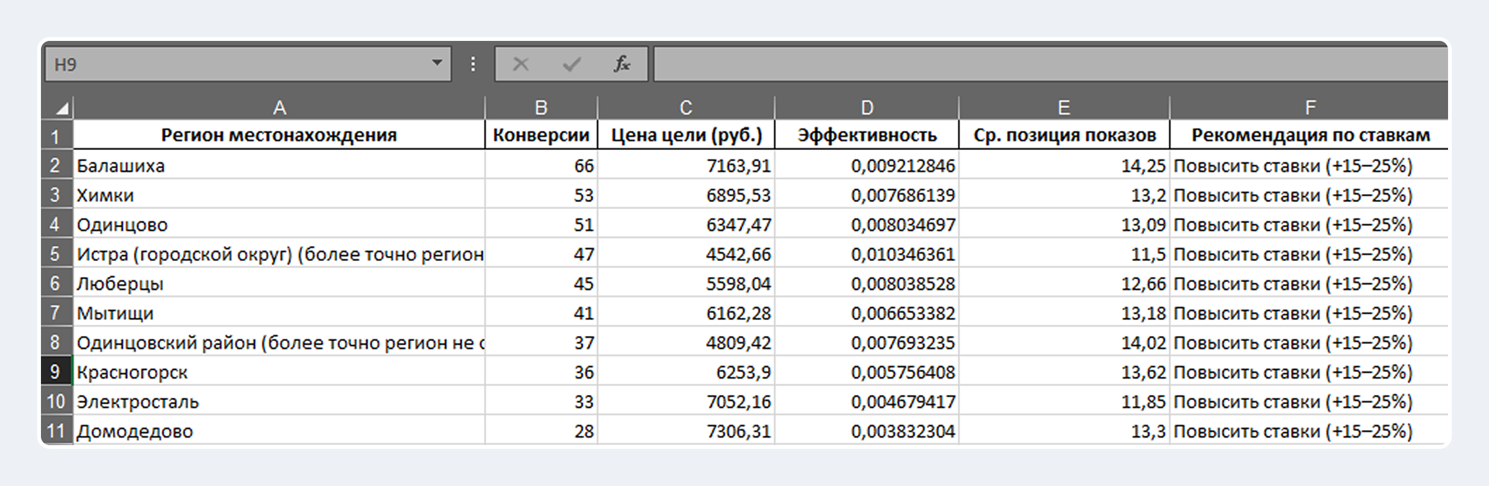
Task: Click header cell "Ср. позиция показов"
Action: (x=1064, y=135)
